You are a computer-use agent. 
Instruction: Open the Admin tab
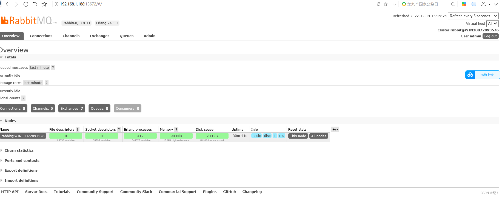150,36
